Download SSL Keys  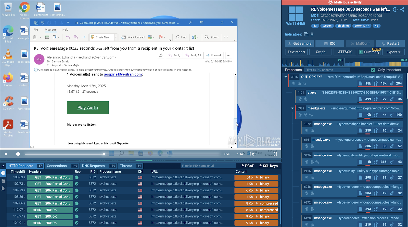point(268,166)
